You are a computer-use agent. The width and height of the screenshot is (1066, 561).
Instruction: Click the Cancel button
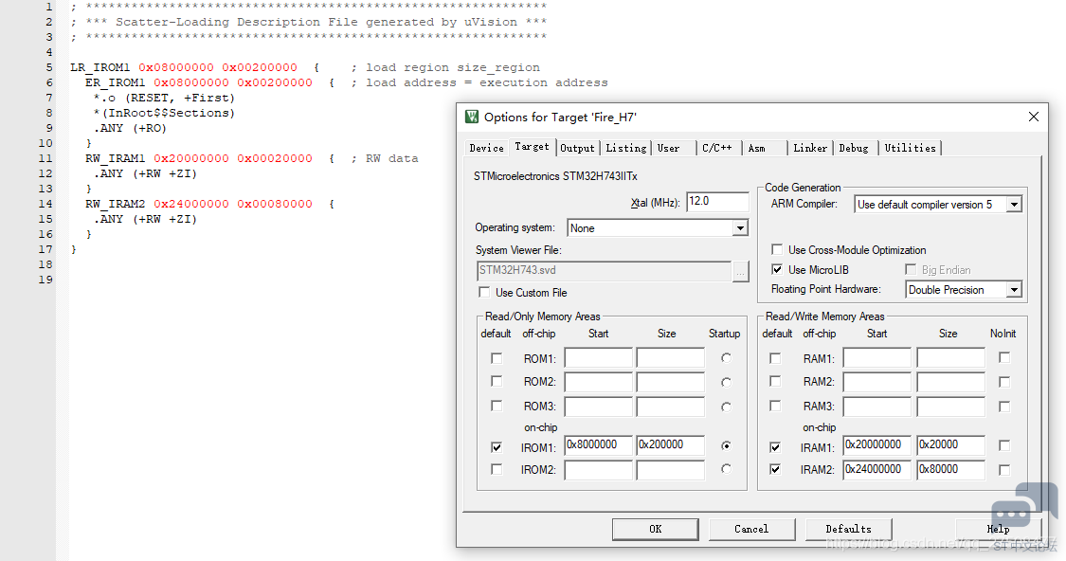pyautogui.click(x=752, y=529)
